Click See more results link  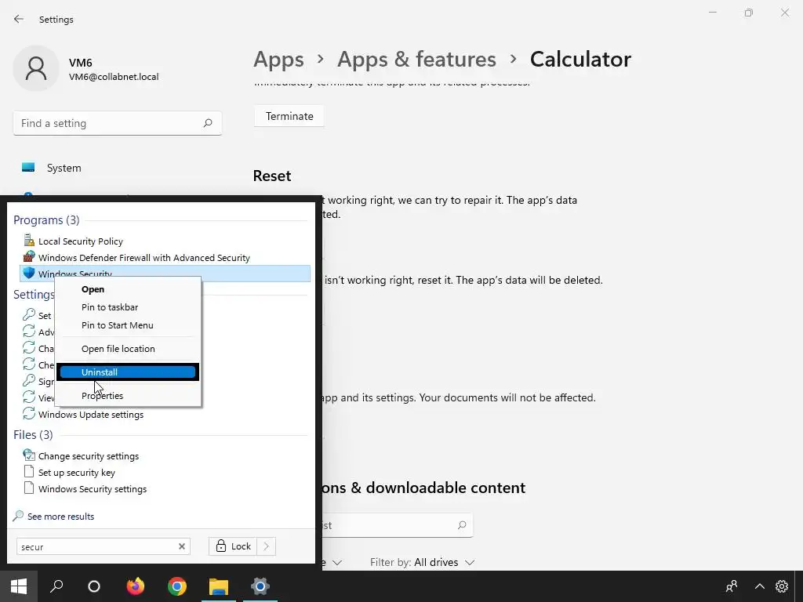coord(60,517)
